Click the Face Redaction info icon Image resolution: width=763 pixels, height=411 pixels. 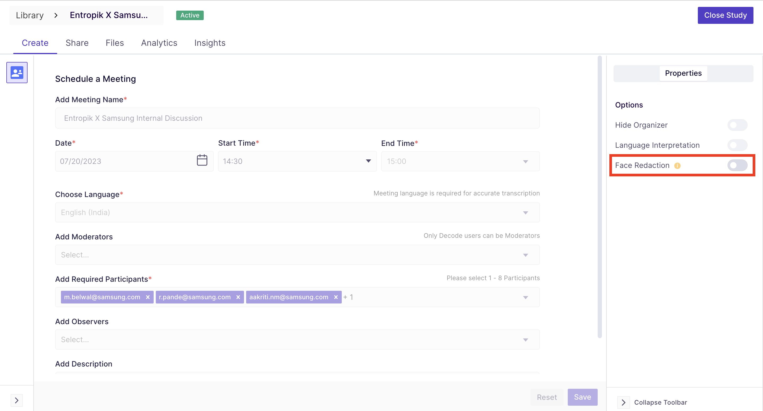click(x=677, y=166)
